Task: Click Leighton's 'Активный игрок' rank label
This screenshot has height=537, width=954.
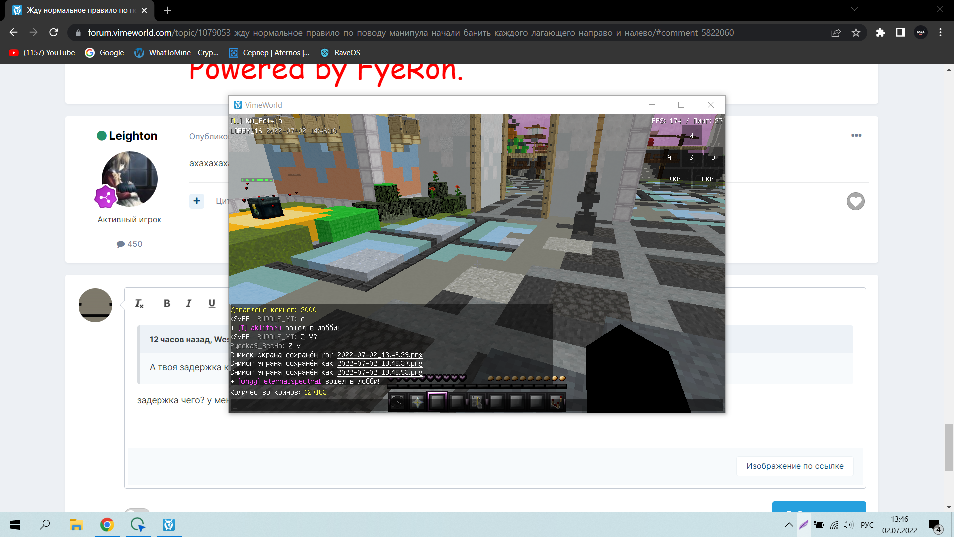Action: pyautogui.click(x=130, y=219)
